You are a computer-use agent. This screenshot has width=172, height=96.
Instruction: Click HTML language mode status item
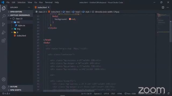tap(120, 94)
